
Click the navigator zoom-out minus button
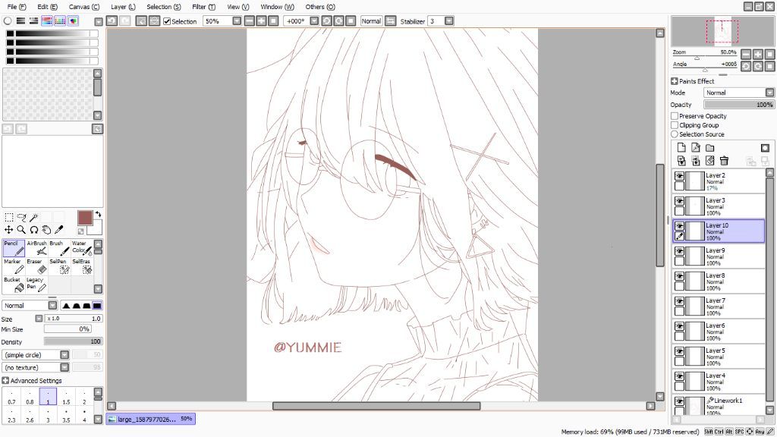tap(746, 54)
